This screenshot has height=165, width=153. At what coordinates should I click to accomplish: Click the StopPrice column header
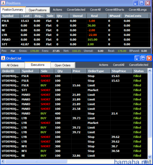[122, 71]
